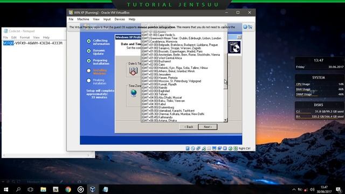This screenshot has height=194, width=345.
Task: Show hidden tray icons chevron
Action: [294, 189]
